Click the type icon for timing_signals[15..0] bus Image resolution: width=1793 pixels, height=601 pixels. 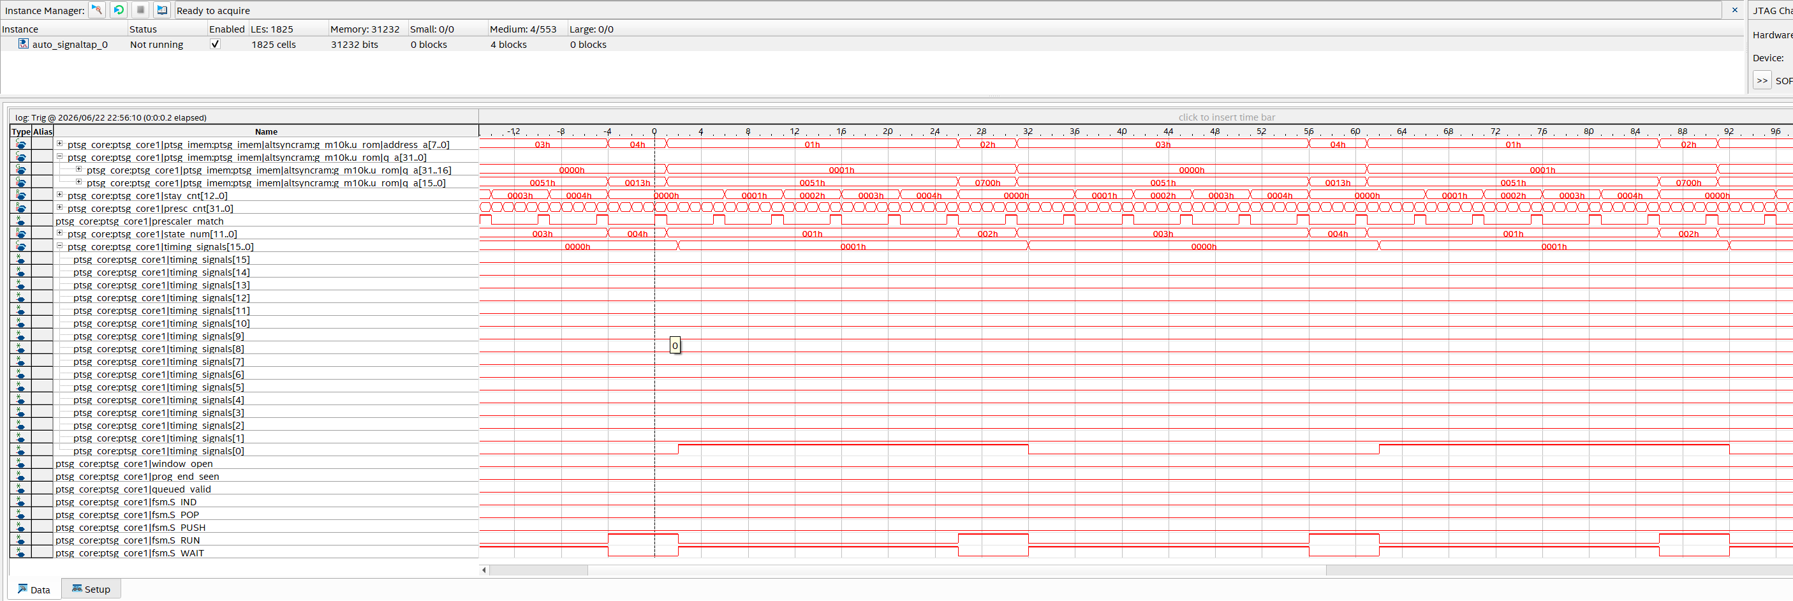coord(21,246)
